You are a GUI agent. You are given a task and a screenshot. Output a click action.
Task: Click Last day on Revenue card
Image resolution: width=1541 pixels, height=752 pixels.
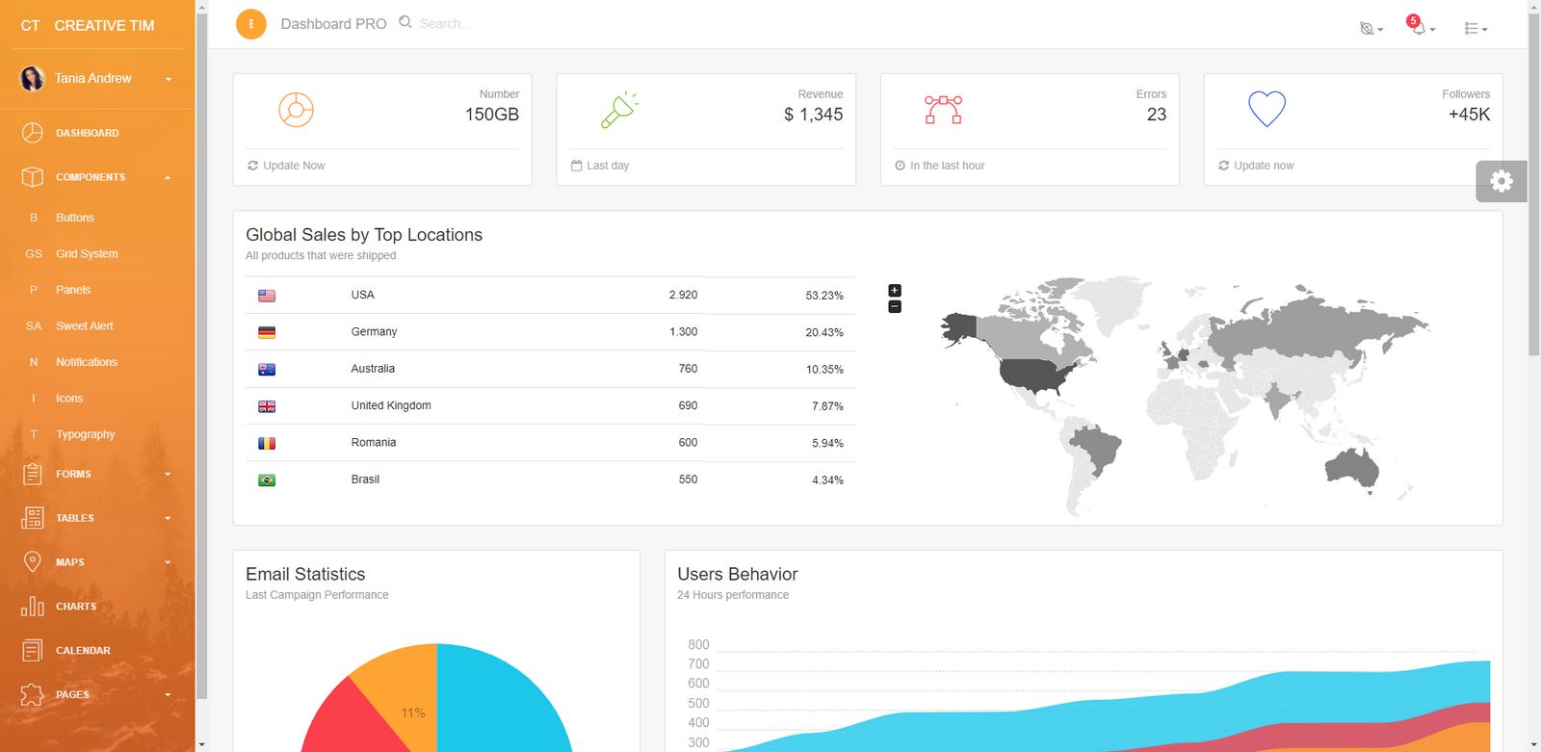tap(608, 166)
